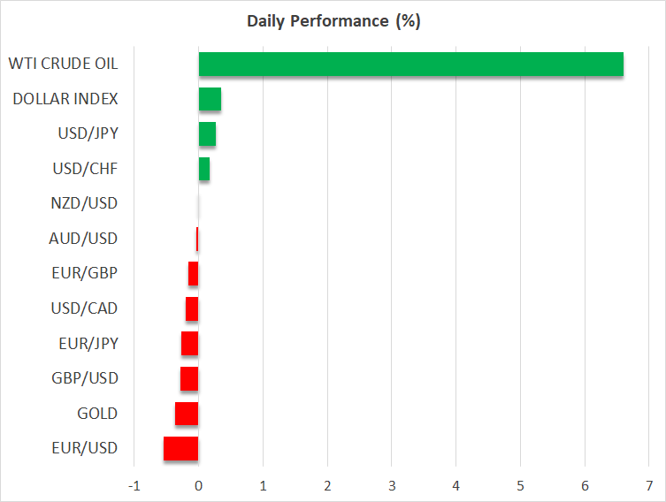This screenshot has height=502, width=666.
Task: Select the EUR/USD category label
Action: click(x=85, y=448)
